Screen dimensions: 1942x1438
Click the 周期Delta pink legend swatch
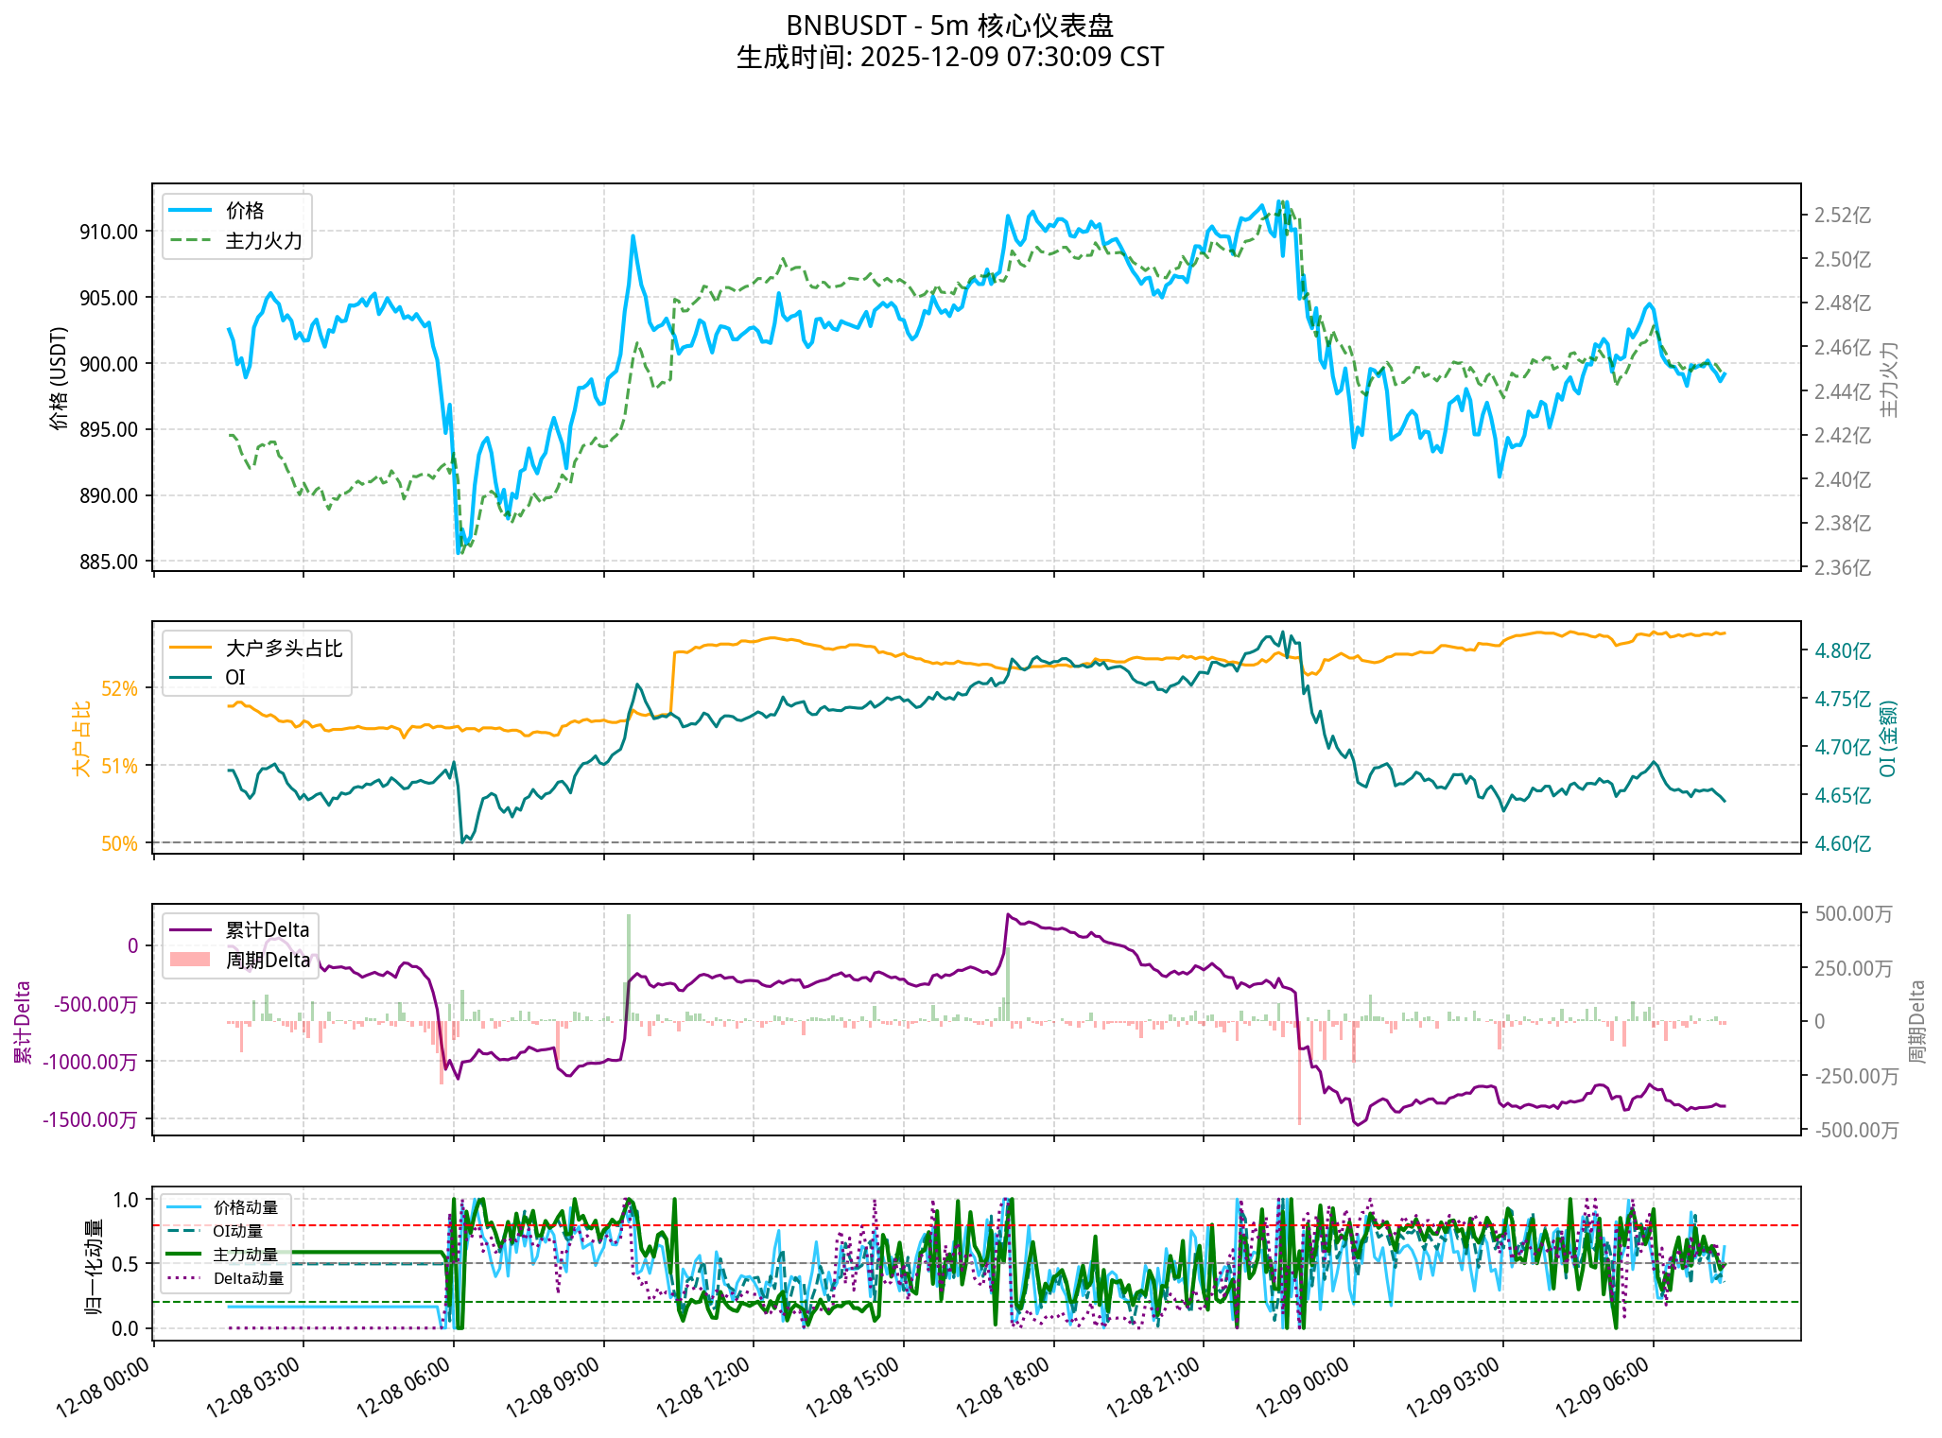pos(190,961)
